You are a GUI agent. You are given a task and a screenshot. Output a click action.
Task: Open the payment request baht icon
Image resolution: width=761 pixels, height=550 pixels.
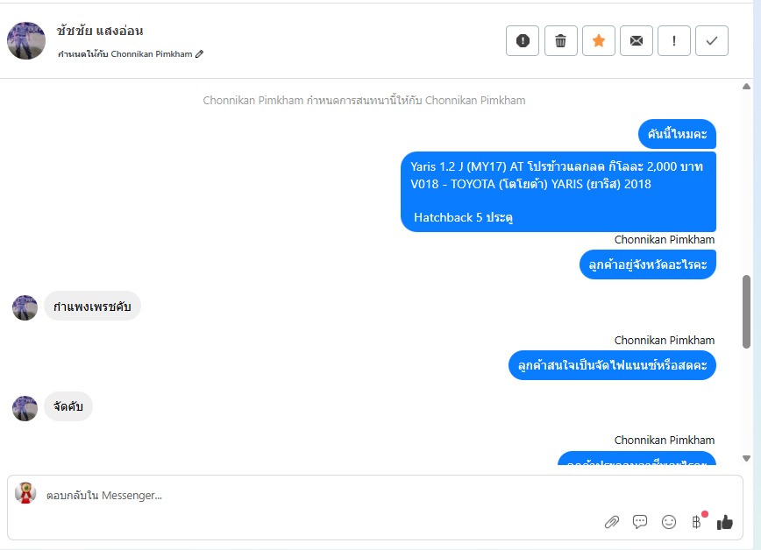(696, 522)
